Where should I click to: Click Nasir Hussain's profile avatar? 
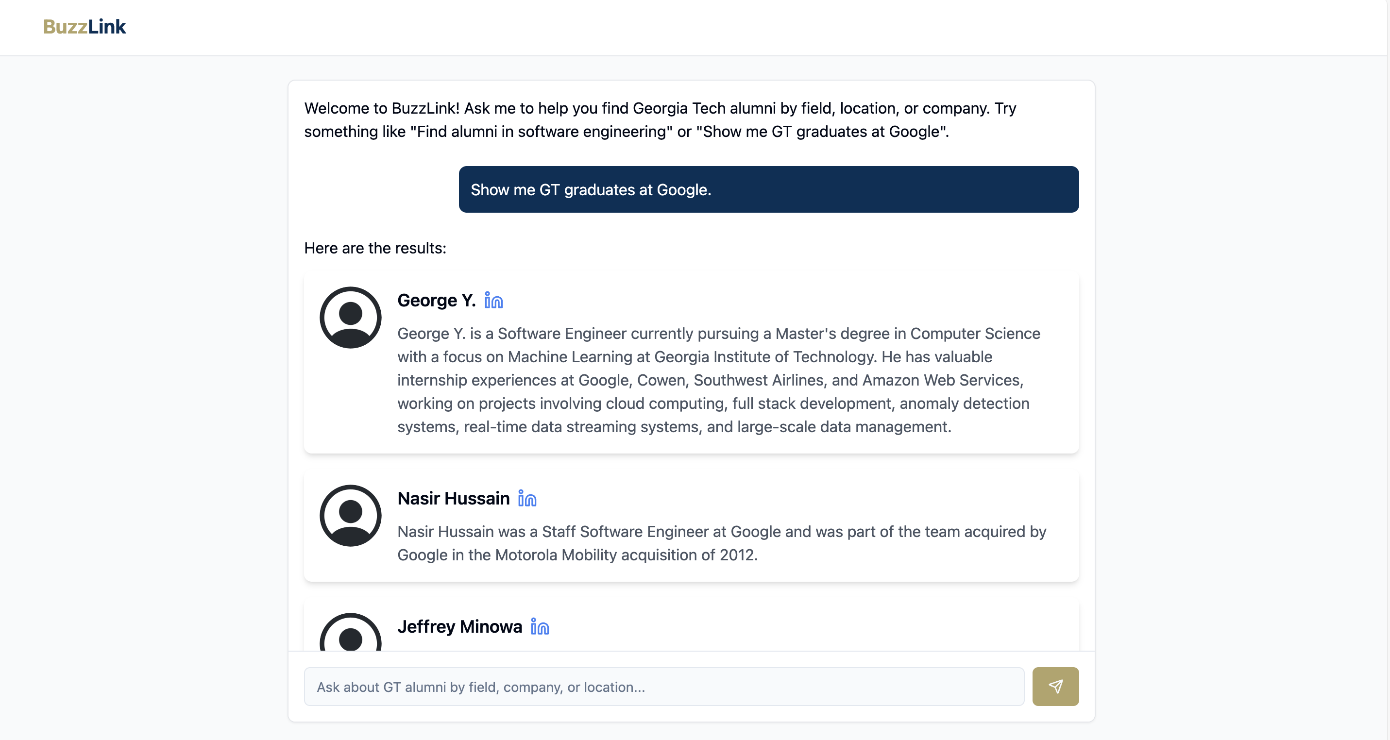tap(350, 515)
